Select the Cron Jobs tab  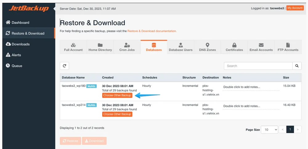pyautogui.click(x=127, y=47)
